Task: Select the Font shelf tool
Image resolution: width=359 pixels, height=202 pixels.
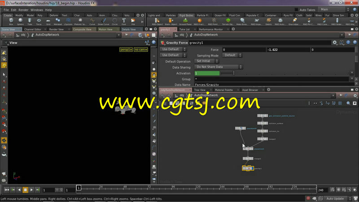Action: click(124, 22)
